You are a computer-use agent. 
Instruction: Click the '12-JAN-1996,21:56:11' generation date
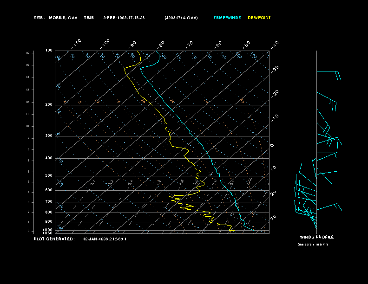click(105, 239)
